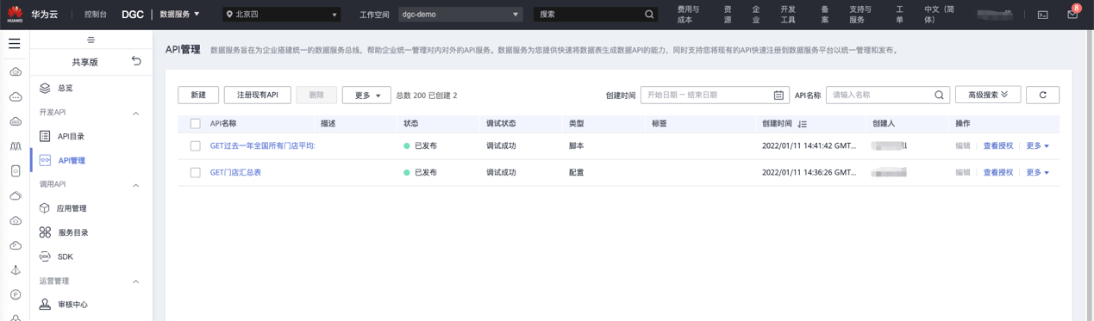Click the top bar search magnifier icon
1094x321 pixels.
pos(649,15)
